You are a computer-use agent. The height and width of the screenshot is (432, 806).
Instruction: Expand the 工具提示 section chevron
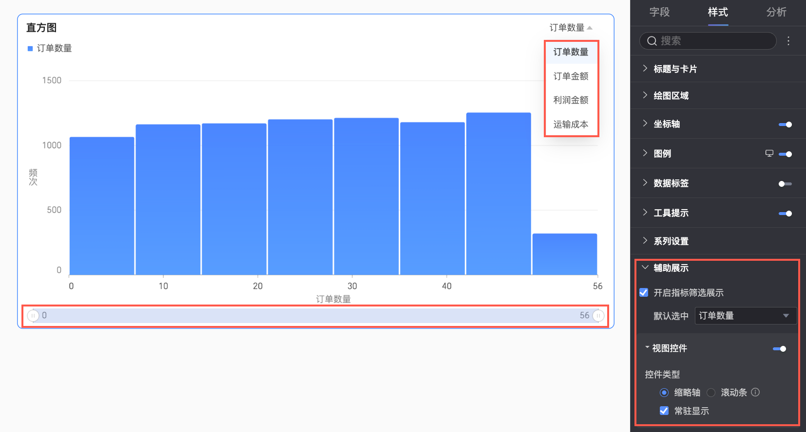(645, 212)
